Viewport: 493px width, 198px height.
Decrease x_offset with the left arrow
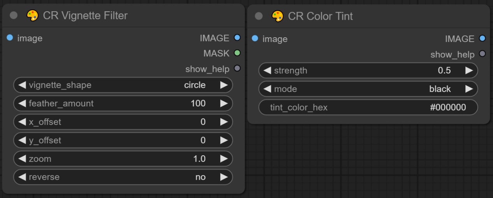[x=22, y=122]
